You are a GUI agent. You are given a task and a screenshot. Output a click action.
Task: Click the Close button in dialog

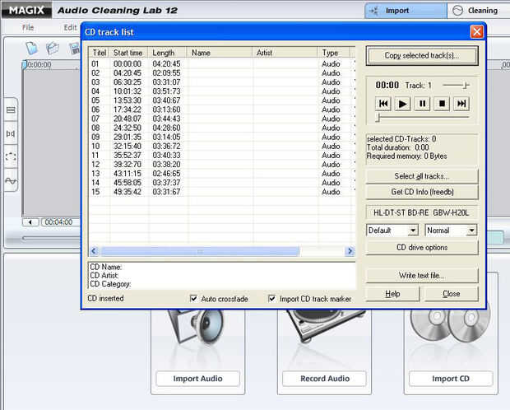point(452,294)
